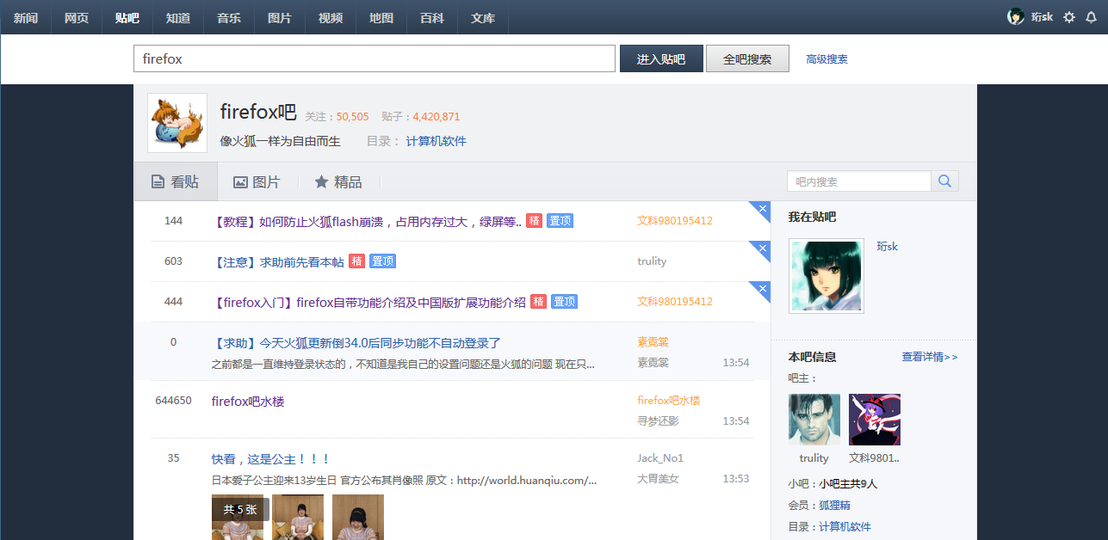Click the follower count 50,505
Screen dimensions: 1108x540
pos(353,117)
